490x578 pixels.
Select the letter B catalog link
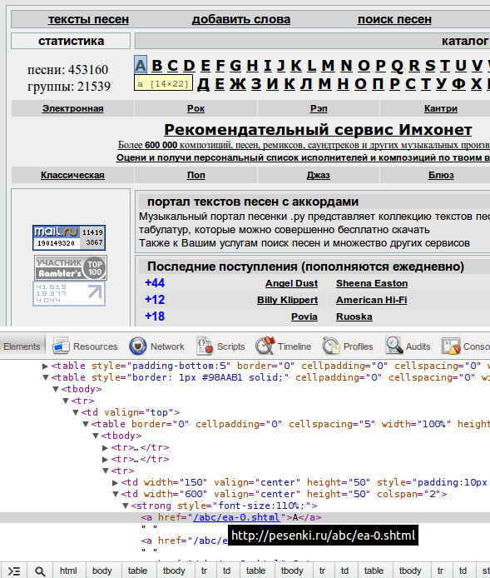click(x=157, y=66)
